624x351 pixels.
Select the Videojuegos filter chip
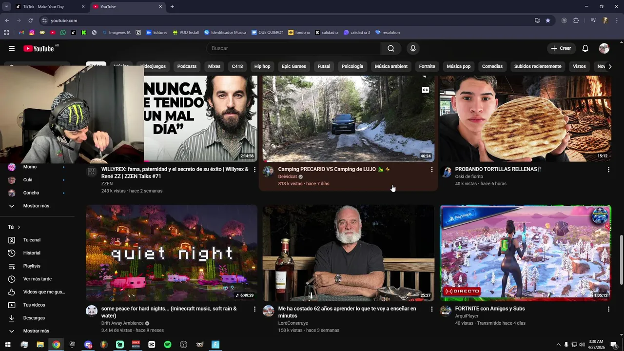[x=153, y=66]
